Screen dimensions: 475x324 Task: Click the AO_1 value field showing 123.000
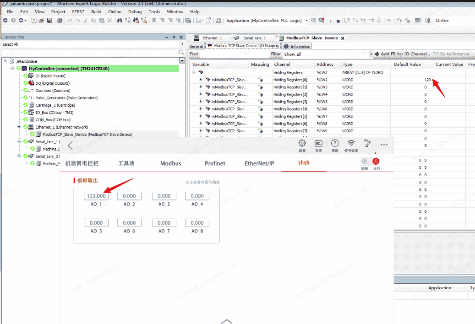(x=96, y=196)
